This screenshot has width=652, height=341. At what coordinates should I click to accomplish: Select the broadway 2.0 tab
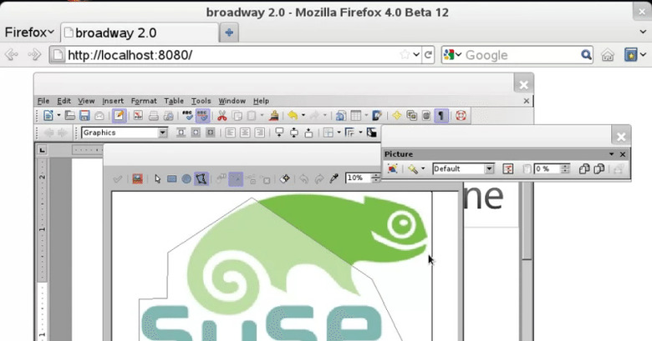pos(140,33)
